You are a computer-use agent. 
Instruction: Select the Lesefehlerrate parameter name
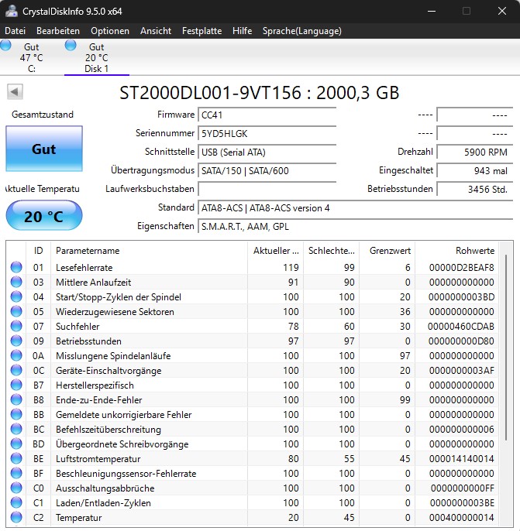tap(84, 268)
